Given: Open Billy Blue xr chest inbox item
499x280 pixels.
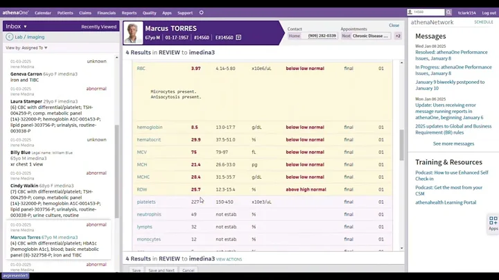Looking at the screenshot, I should (58, 152).
